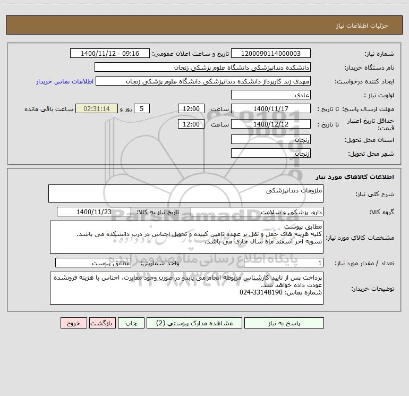Select the شماره نیاز field 1200090114000003
Screen dimensions: 409x396
click(271, 53)
